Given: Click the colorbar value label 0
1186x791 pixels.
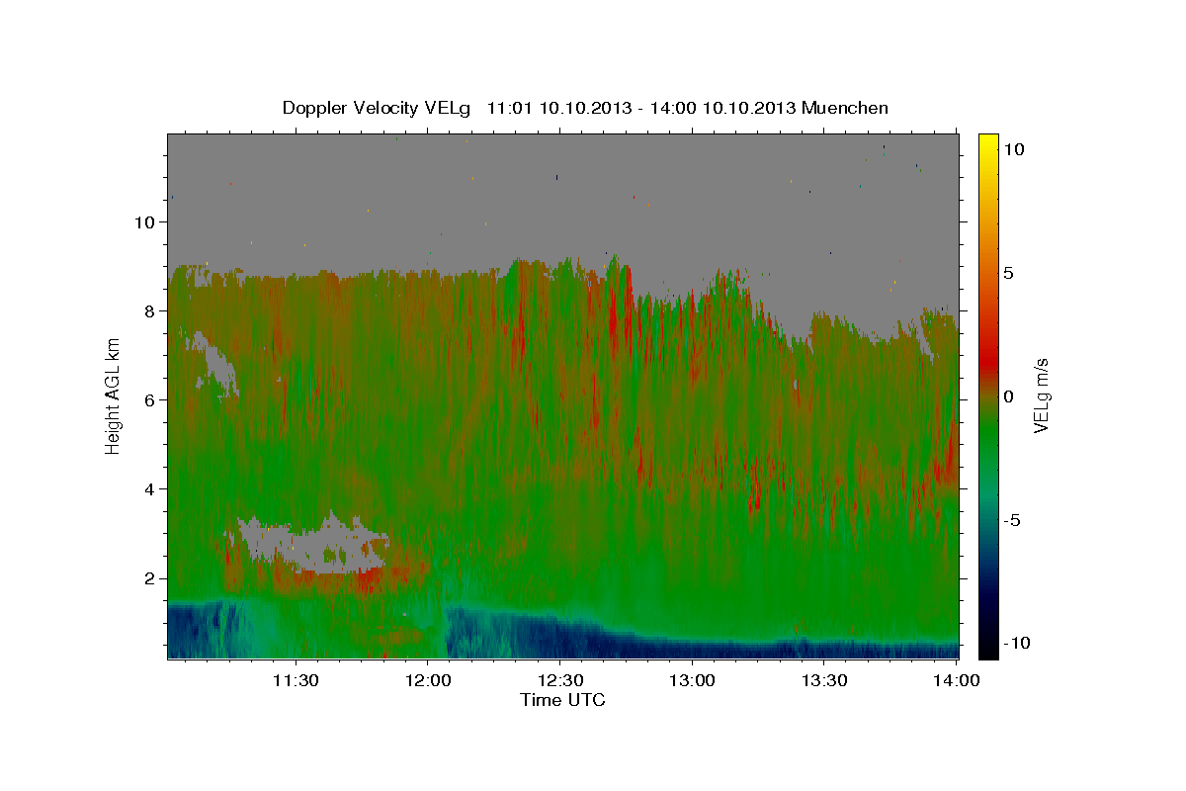Looking at the screenshot, I should [1009, 396].
